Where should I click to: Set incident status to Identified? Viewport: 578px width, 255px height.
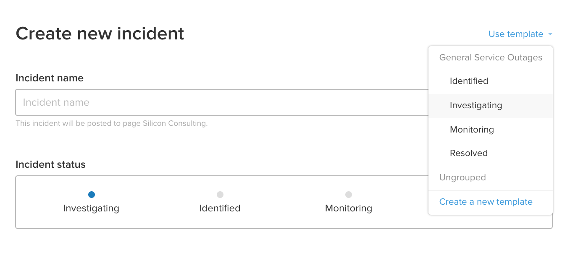click(x=220, y=194)
